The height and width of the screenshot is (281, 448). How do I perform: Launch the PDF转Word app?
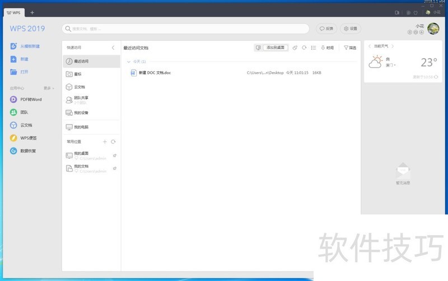click(x=26, y=99)
